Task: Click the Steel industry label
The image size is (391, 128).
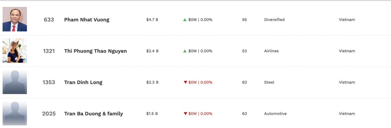Action: pyautogui.click(x=269, y=82)
